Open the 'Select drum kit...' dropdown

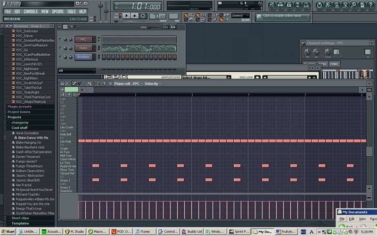[206, 77]
